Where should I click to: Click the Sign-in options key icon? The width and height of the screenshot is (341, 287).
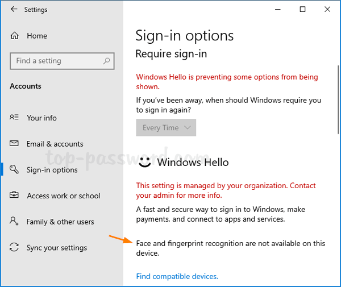coord(14,169)
